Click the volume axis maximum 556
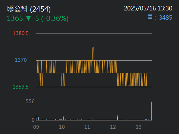 [30, 102]
